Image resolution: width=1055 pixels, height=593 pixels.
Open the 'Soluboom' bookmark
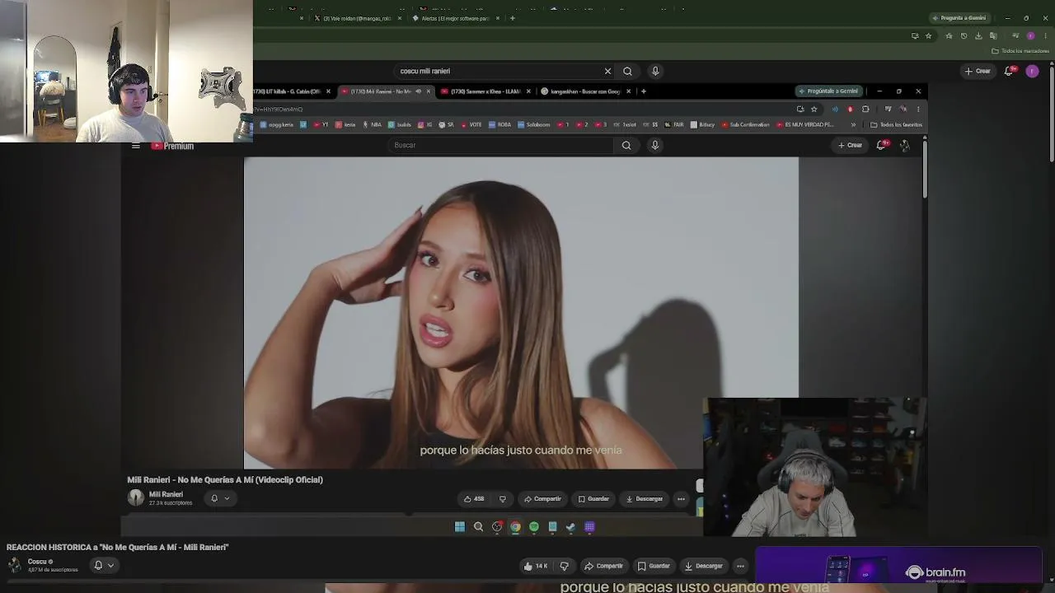click(533, 125)
